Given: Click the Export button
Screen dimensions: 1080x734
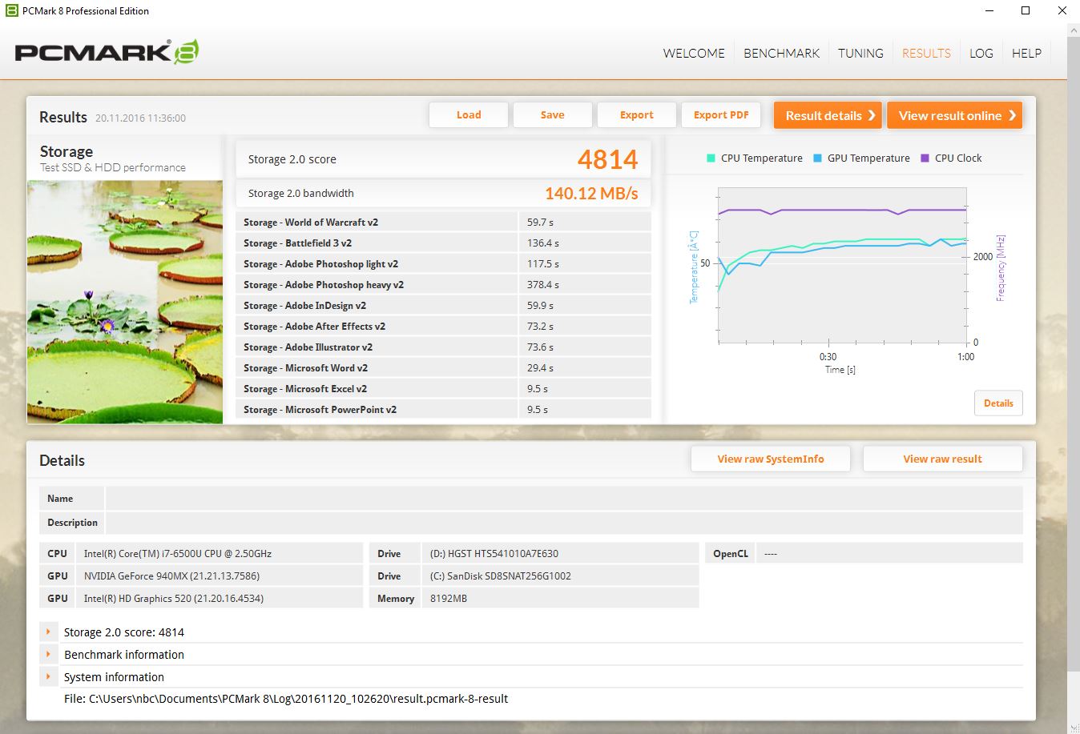Looking at the screenshot, I should 637,115.
